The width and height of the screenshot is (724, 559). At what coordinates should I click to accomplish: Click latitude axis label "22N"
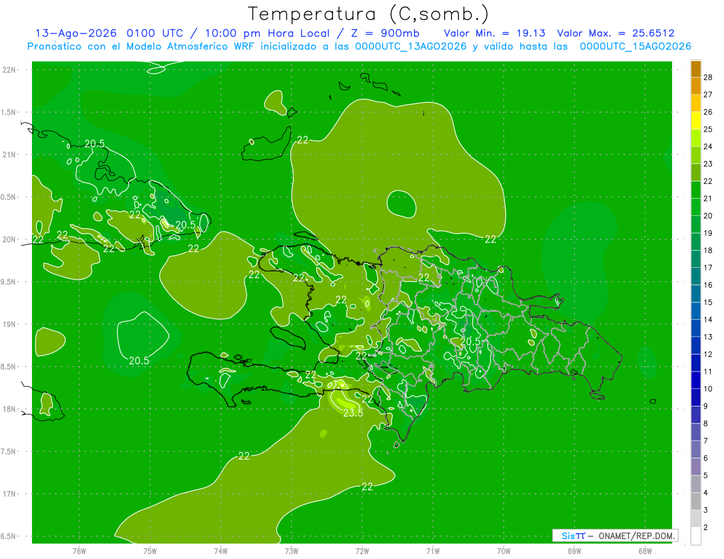coord(10,69)
